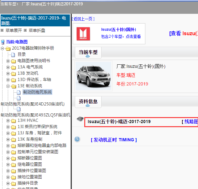Image resolution: width=198 pixels, height=189 pixels.
Task: Click the folder icon for 13H HVAC
Action: point(13,121)
